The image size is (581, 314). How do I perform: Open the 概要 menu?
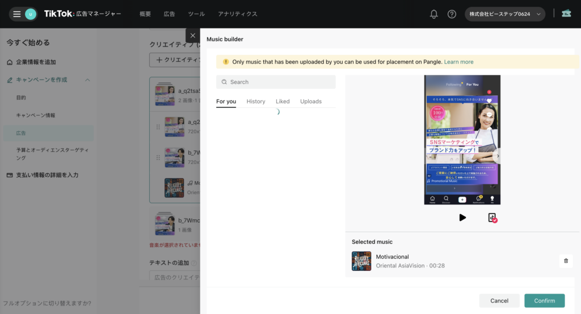pos(145,14)
